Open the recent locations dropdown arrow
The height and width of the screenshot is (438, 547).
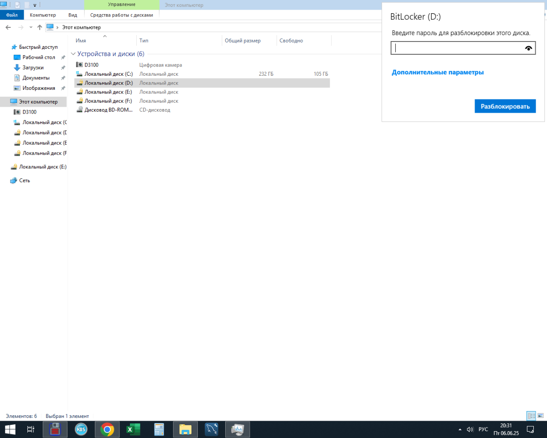(x=31, y=27)
